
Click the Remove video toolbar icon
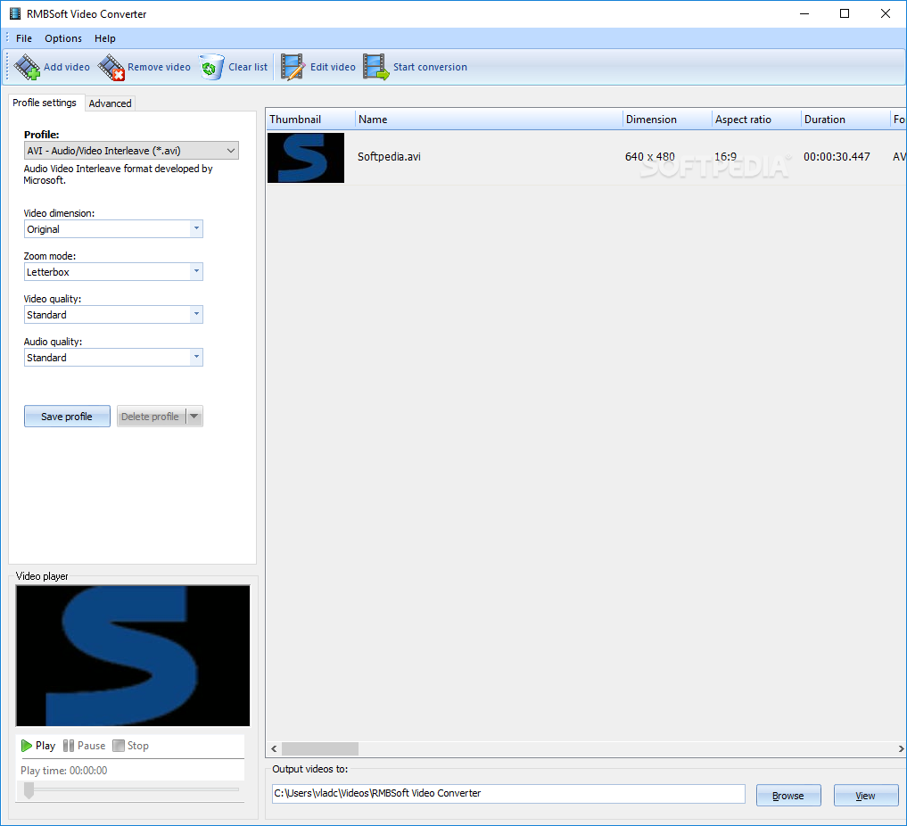(x=111, y=67)
